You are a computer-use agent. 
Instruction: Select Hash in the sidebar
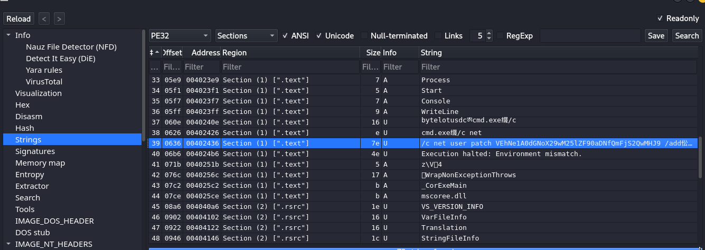24,128
